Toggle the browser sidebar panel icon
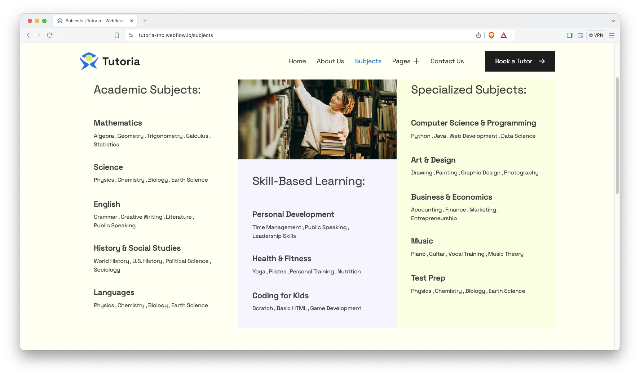The image size is (640, 377). (x=570, y=35)
